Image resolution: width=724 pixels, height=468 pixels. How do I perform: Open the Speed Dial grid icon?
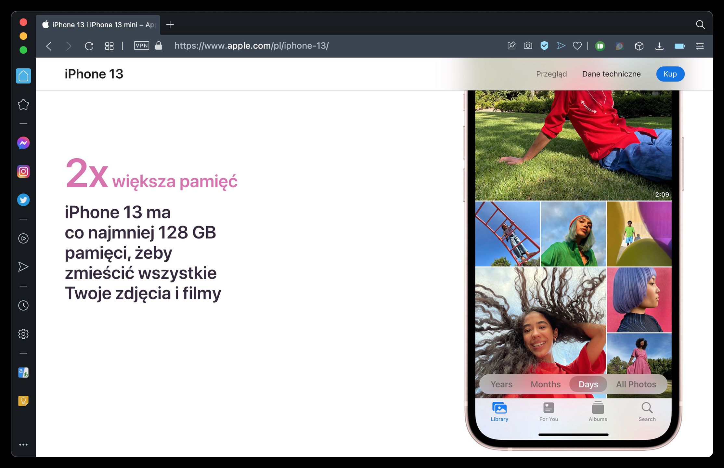(x=110, y=46)
